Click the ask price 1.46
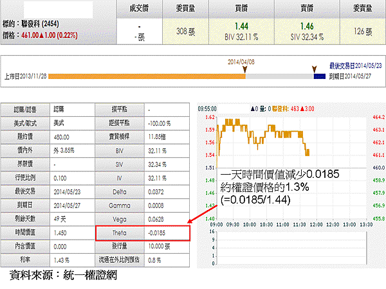Screen dimensions: 386x289 pyautogui.click(x=307, y=26)
